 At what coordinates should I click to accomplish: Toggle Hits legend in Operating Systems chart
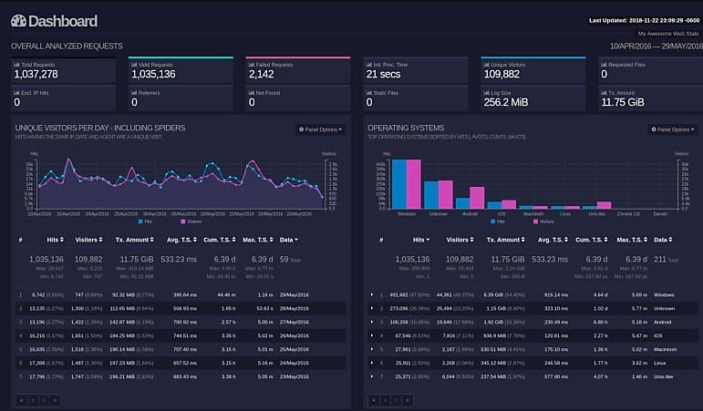tap(498, 221)
